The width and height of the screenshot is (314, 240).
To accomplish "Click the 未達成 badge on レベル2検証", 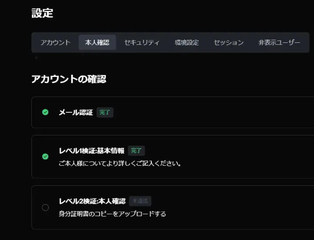I will click(140, 201).
